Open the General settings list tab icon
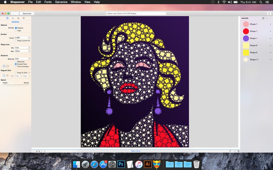 click(x=7, y=18)
